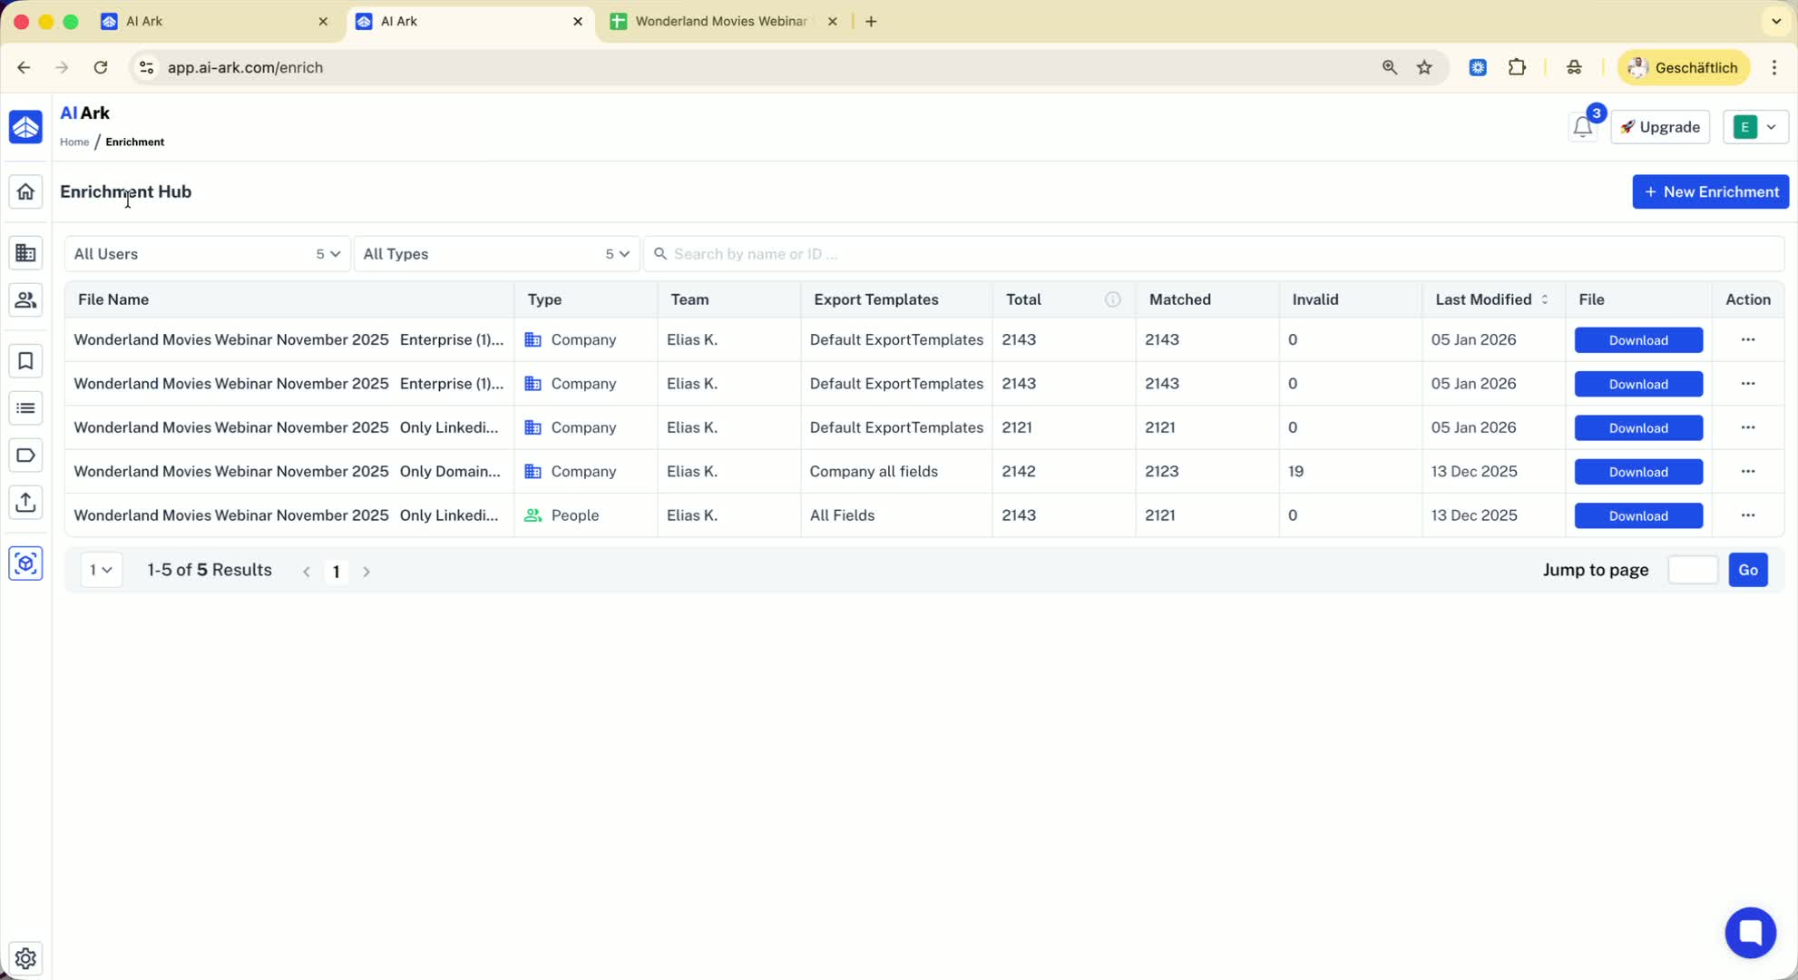Click the upload export icon in sidebar
Image resolution: width=1798 pixels, height=980 pixels.
pyautogui.click(x=25, y=502)
